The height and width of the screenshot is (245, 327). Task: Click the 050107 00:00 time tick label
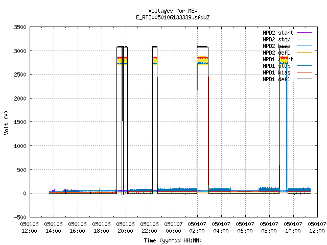pyautogui.click(x=173, y=228)
